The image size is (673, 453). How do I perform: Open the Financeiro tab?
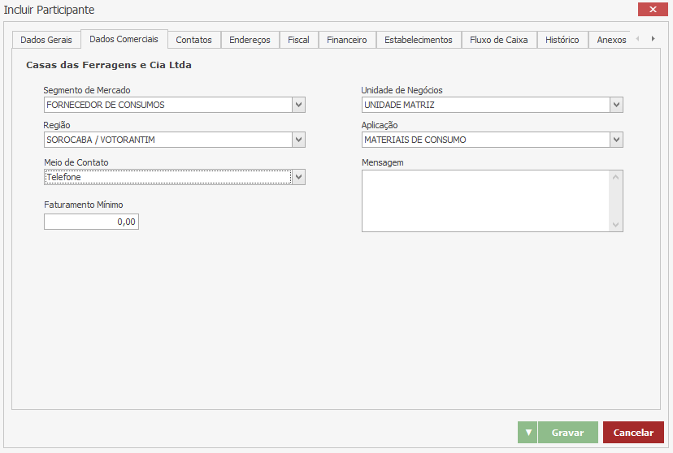coord(347,40)
